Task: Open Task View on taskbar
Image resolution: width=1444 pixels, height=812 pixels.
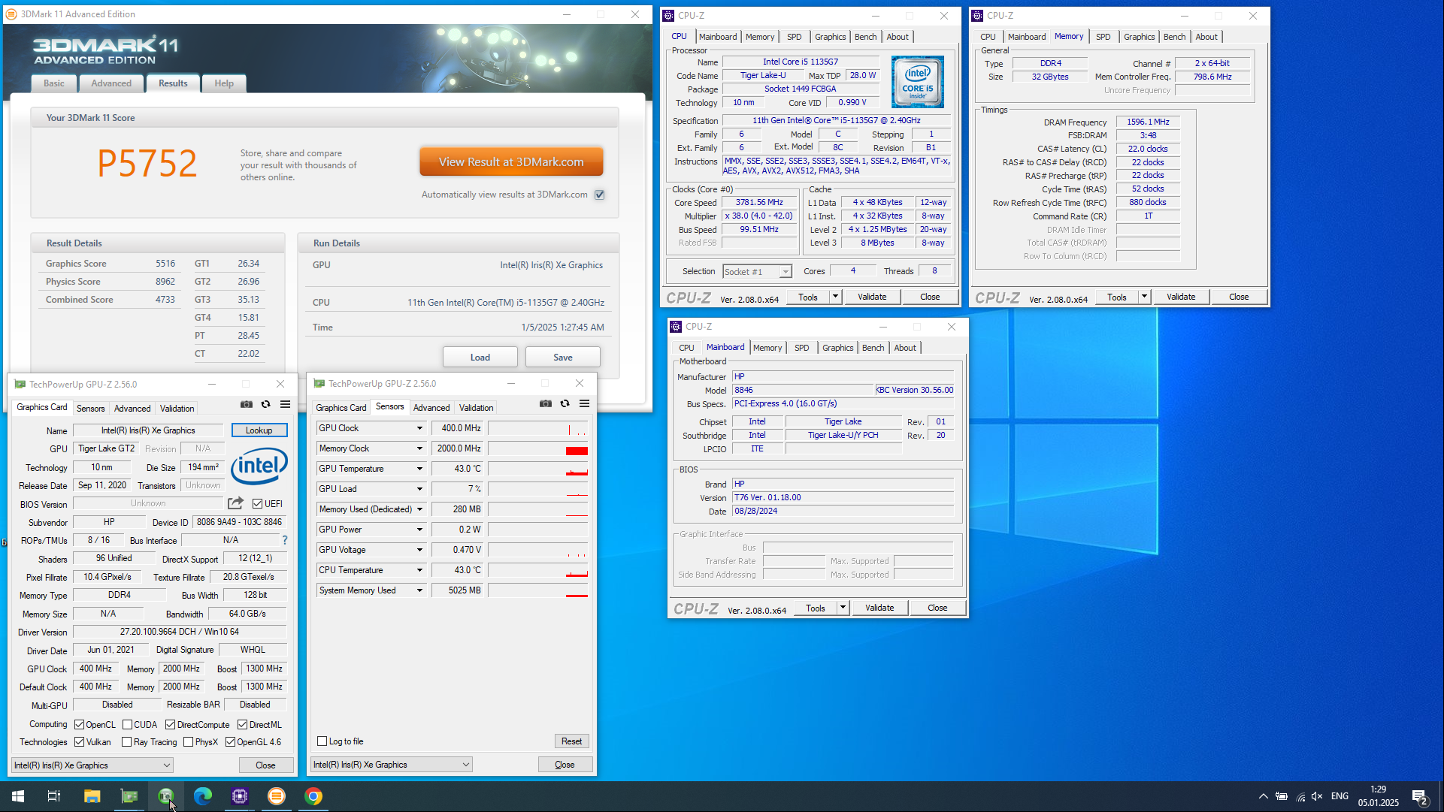Action: tap(54, 796)
